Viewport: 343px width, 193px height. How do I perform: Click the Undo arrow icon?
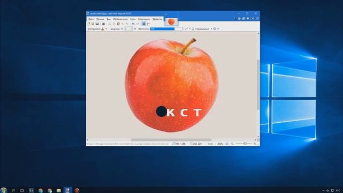coord(133,24)
